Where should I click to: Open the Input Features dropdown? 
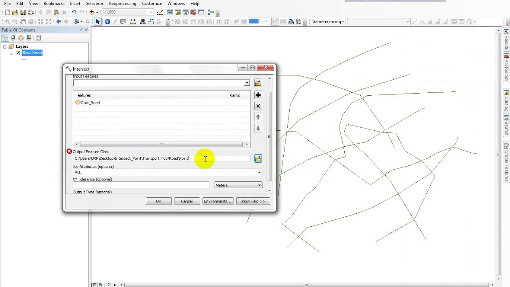coord(247,83)
